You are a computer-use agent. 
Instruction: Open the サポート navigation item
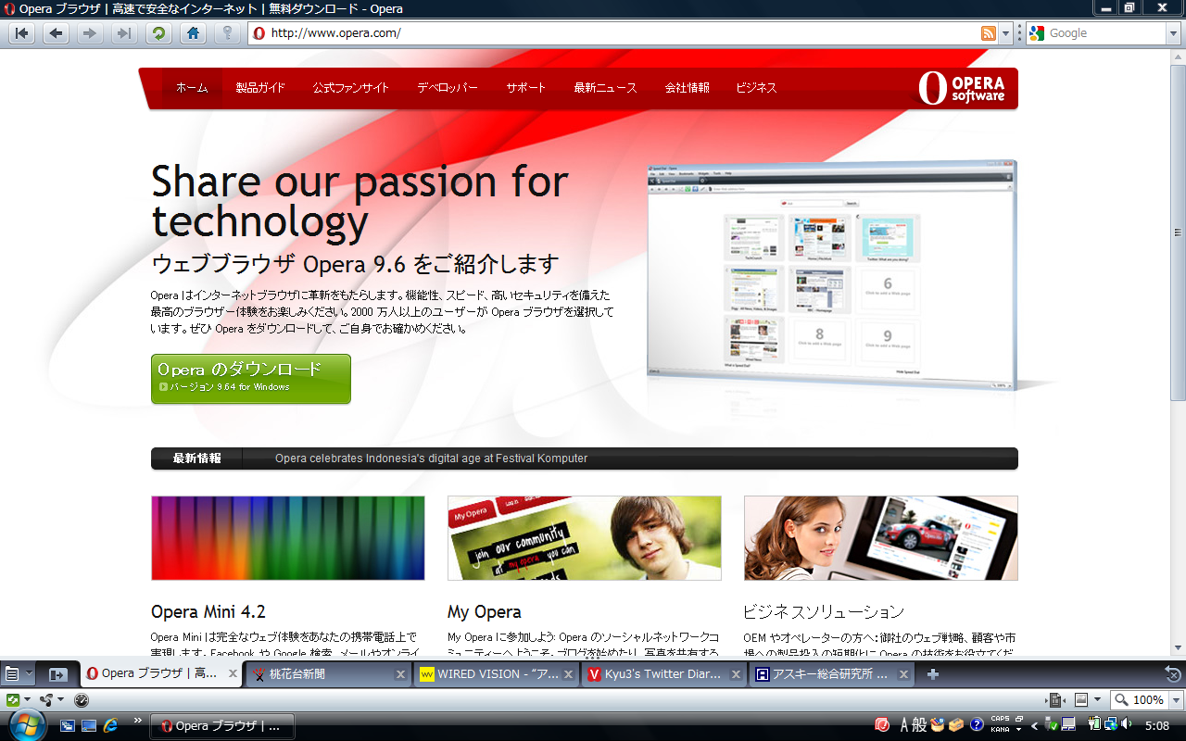526,88
